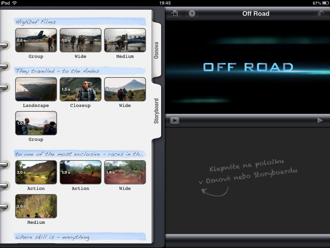
Task: Select the Storyboard tab
Action: tap(156, 111)
